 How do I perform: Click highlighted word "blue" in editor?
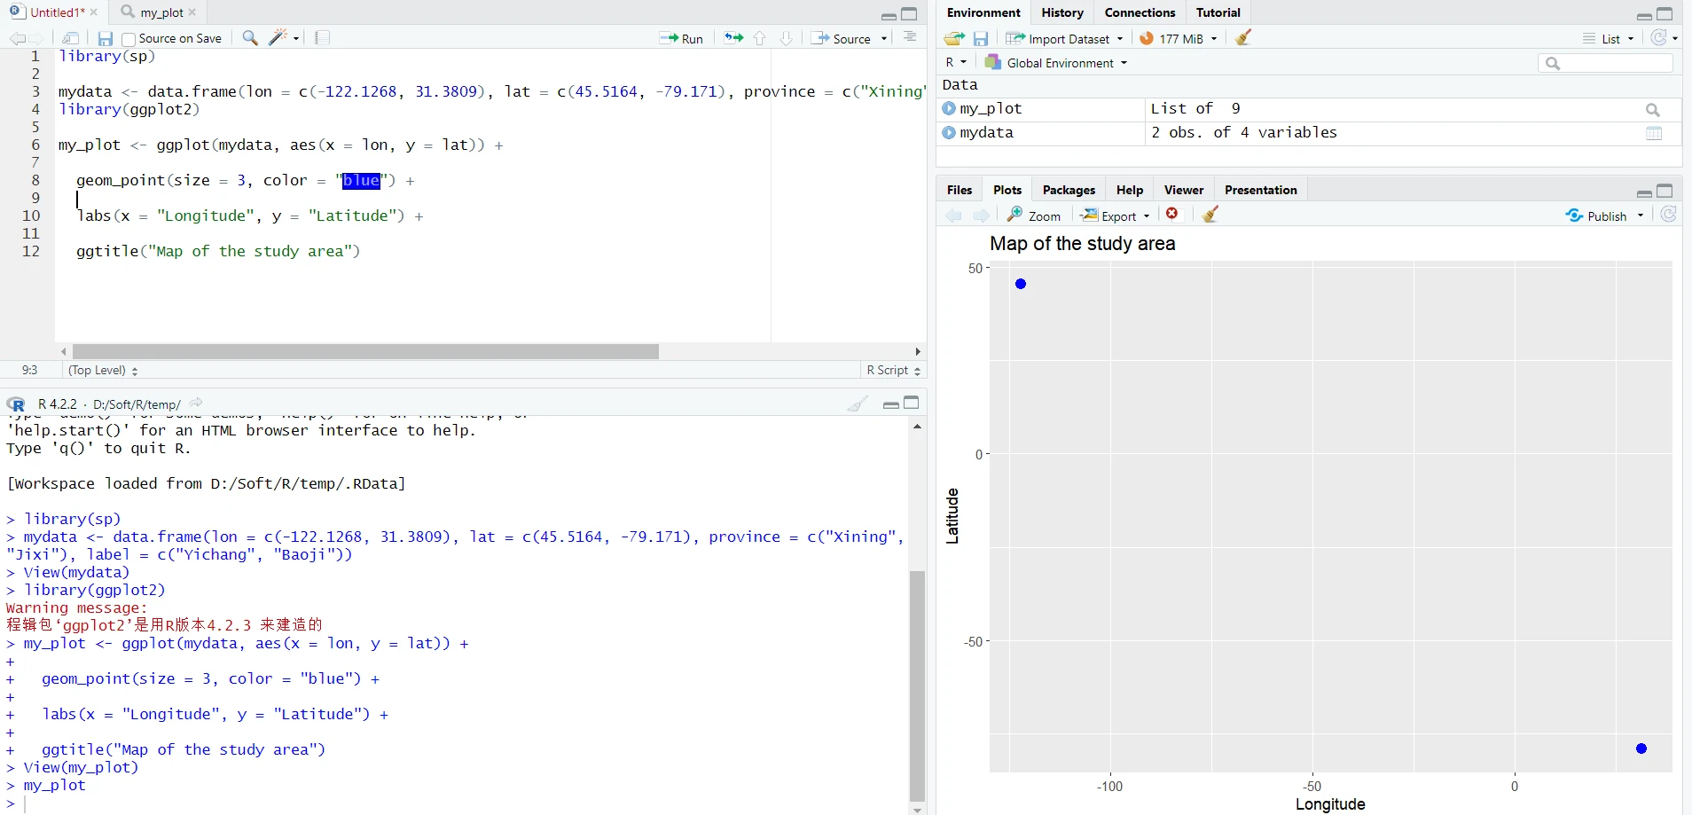click(x=361, y=180)
